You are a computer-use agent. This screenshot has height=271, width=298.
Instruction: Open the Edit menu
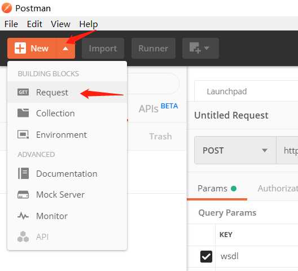(34, 24)
